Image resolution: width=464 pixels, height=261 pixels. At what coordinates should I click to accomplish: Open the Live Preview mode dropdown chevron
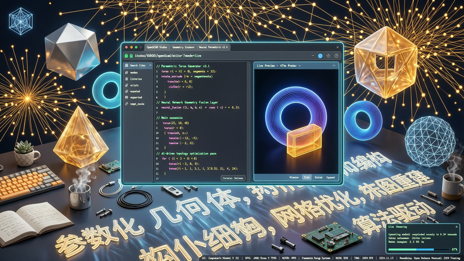point(299,66)
